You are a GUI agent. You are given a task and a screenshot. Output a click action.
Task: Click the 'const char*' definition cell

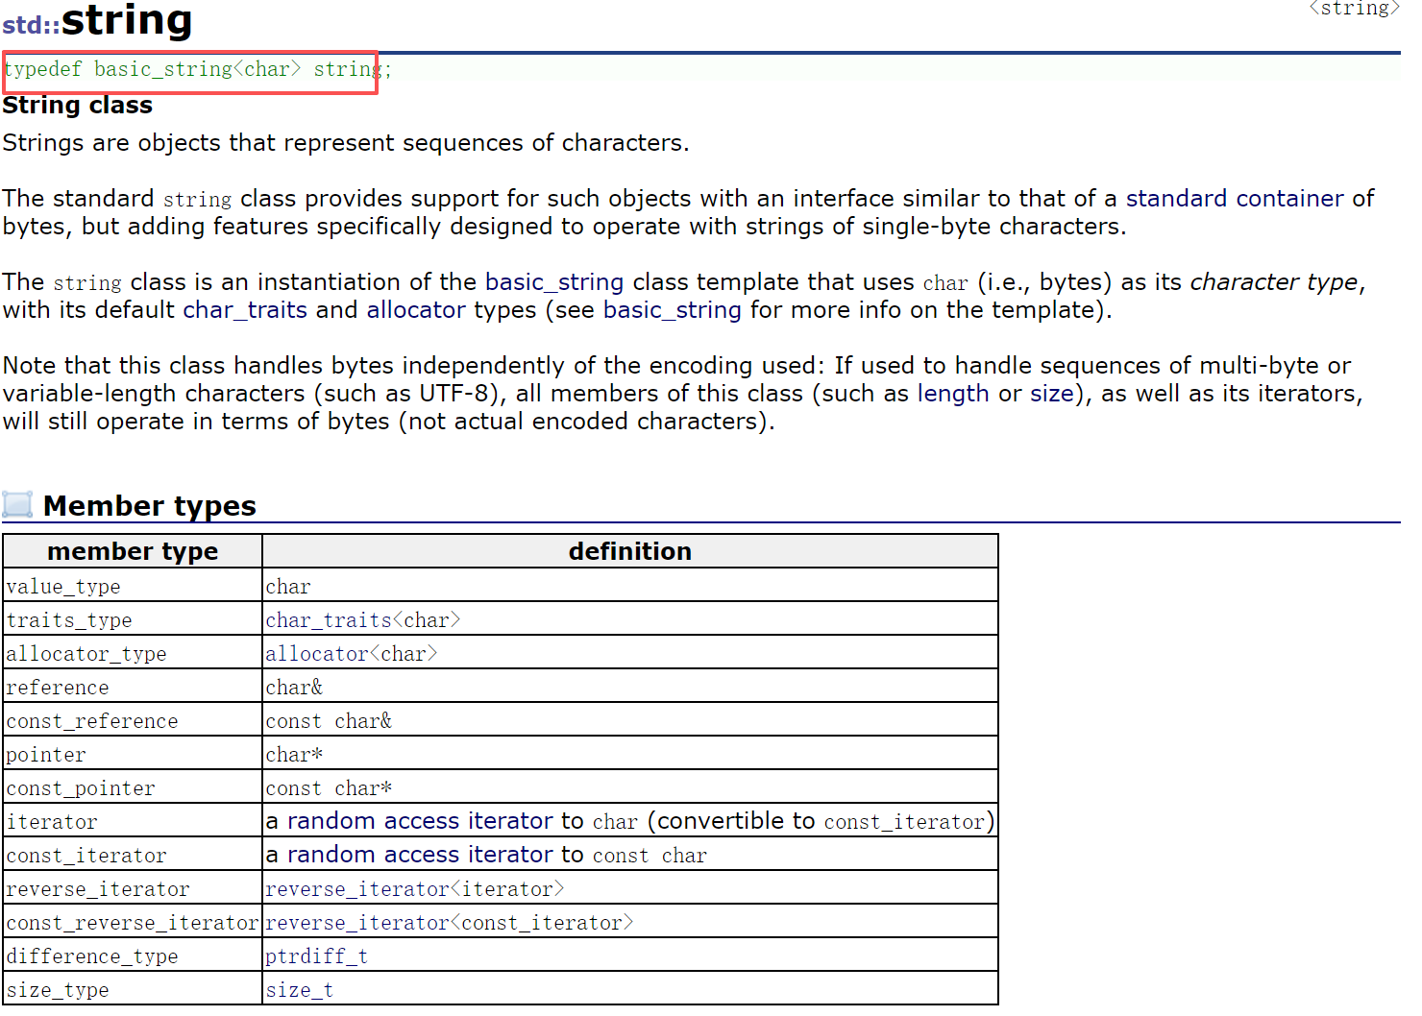click(x=630, y=787)
